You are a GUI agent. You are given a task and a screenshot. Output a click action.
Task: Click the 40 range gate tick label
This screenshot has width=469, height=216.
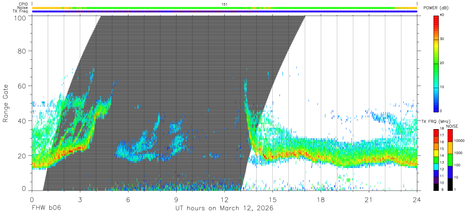point(23,121)
